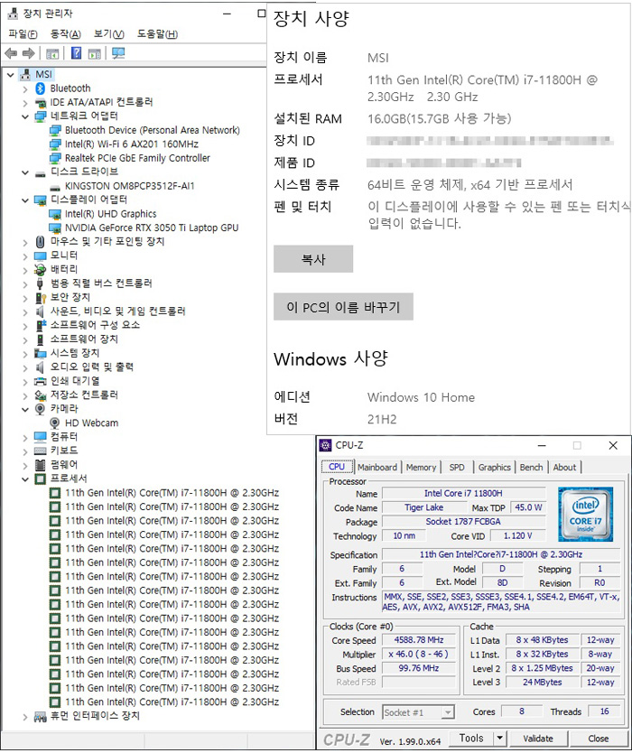This screenshot has width=632, height=753.
Task: Click the 복사 button
Action: pyautogui.click(x=312, y=259)
